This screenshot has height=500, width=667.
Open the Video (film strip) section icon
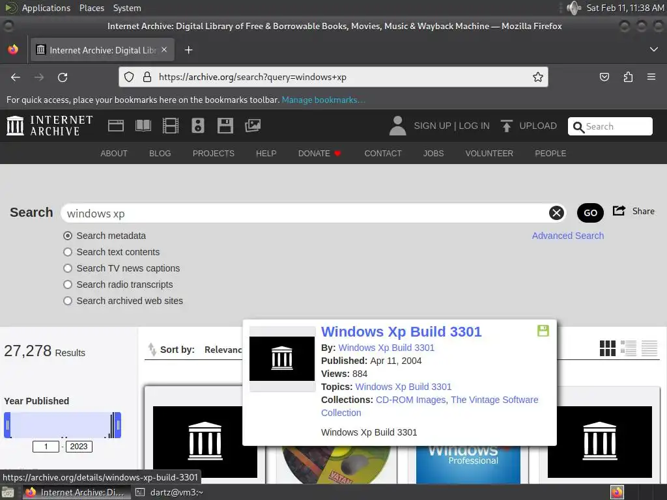pyautogui.click(x=171, y=126)
